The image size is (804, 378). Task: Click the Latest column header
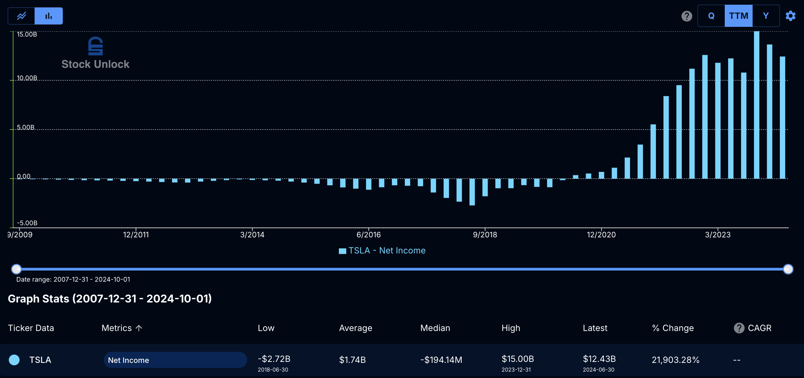(595, 328)
